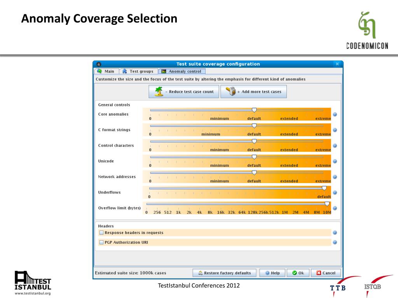Image resolution: width=398 pixels, height=298 pixels.
Task: Open help for Response headers in requests
Action: (x=335, y=233)
